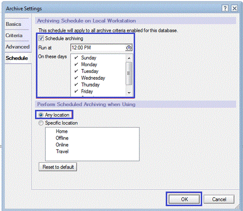Click the Run at time field
The width and height of the screenshot is (243, 211).
(x=98, y=48)
